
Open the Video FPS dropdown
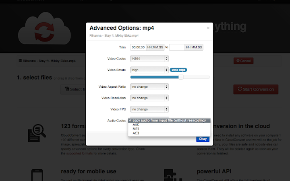(x=149, y=109)
